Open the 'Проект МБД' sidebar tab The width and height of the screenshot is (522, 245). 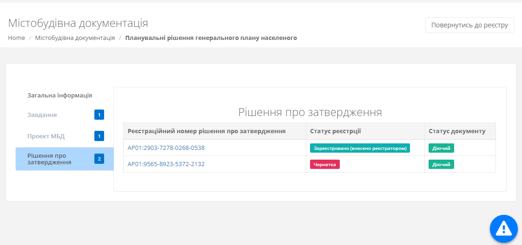pyautogui.click(x=46, y=136)
